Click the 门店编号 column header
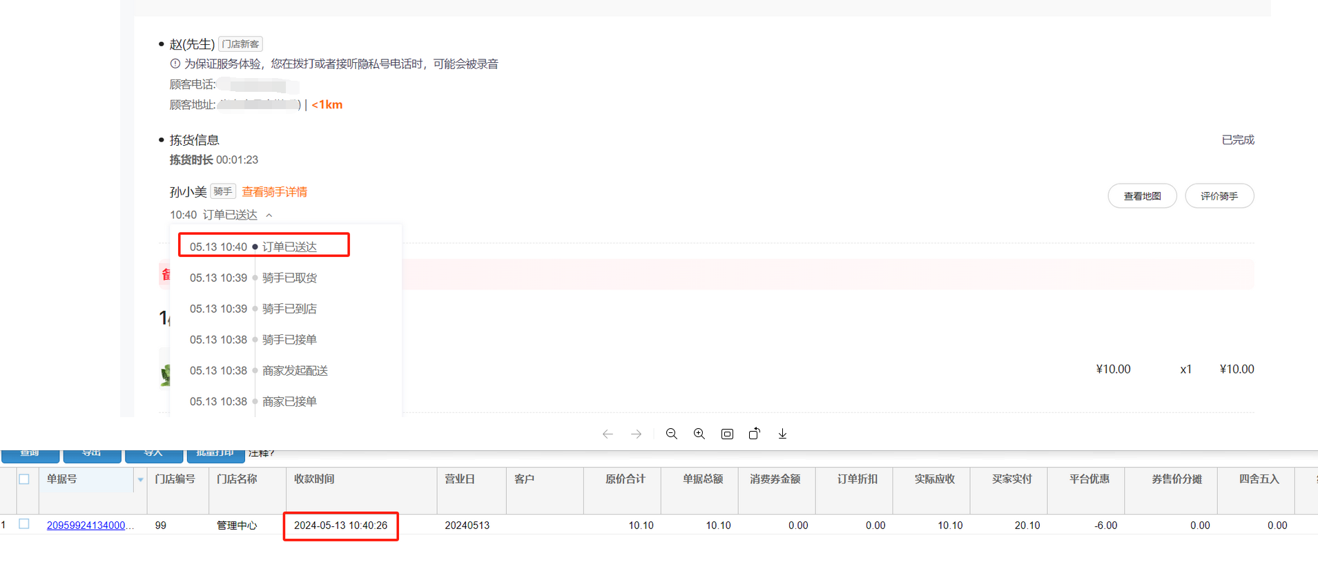This screenshot has width=1318, height=567. (x=175, y=479)
